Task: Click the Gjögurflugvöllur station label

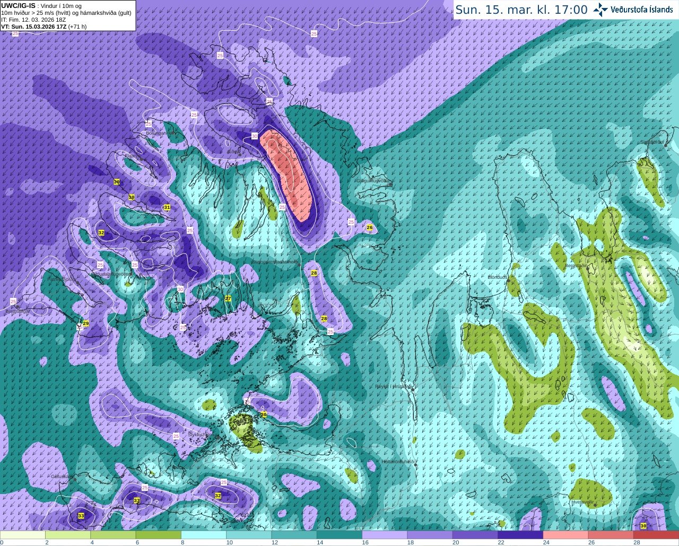Action: [x=373, y=180]
